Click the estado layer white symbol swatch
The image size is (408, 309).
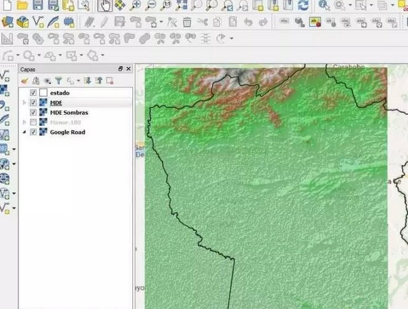pyautogui.click(x=43, y=93)
